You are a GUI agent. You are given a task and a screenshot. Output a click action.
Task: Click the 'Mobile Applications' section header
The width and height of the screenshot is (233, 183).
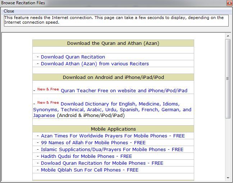tap(113, 129)
